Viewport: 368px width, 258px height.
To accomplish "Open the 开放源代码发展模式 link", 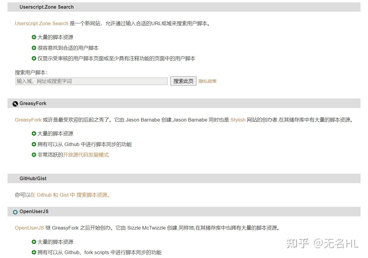I will [86, 155].
